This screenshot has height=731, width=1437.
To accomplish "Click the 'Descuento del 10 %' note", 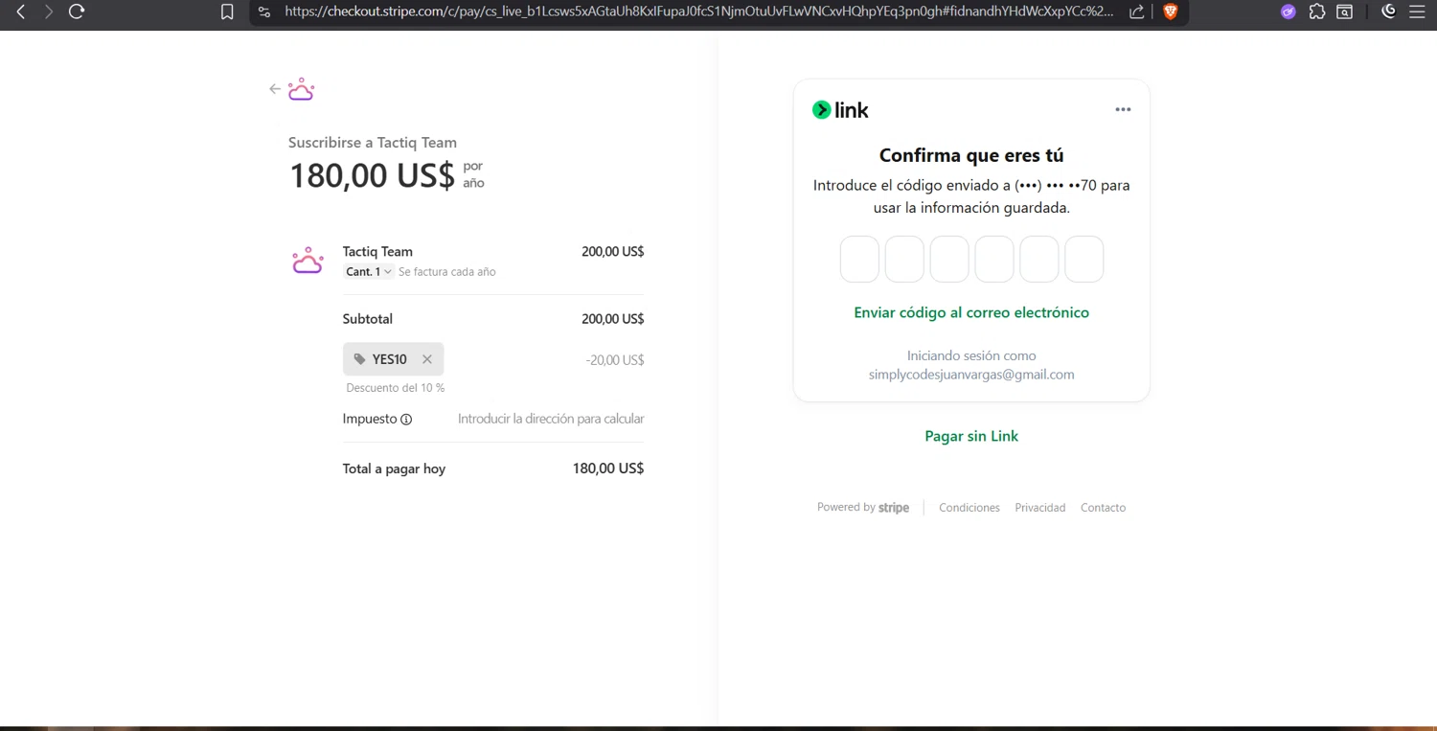I will point(396,388).
